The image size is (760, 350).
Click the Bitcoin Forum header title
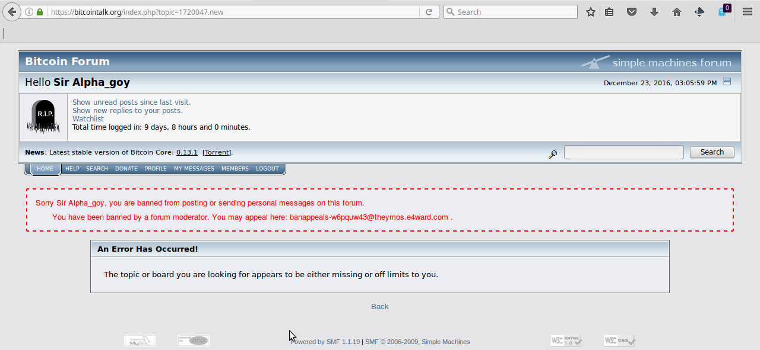[67, 62]
